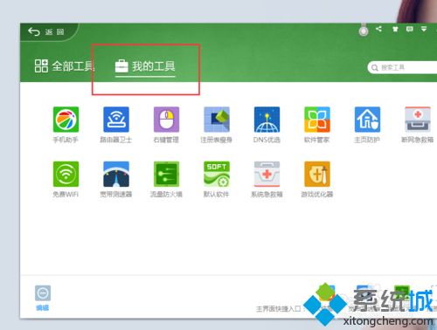Click the medal icon in title bar

364,31
